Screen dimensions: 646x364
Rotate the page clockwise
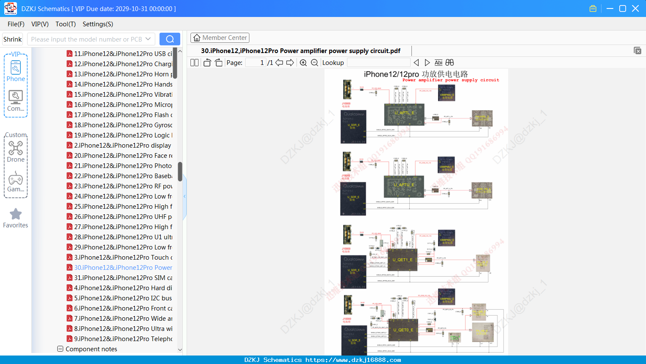(219, 63)
